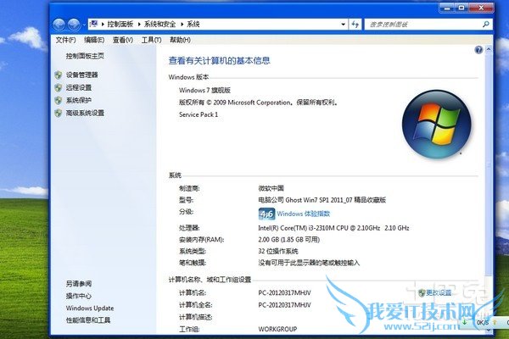Screen dimensions: 509x339
Task: Open the Windows 体验指数 link
Action: click(x=303, y=214)
